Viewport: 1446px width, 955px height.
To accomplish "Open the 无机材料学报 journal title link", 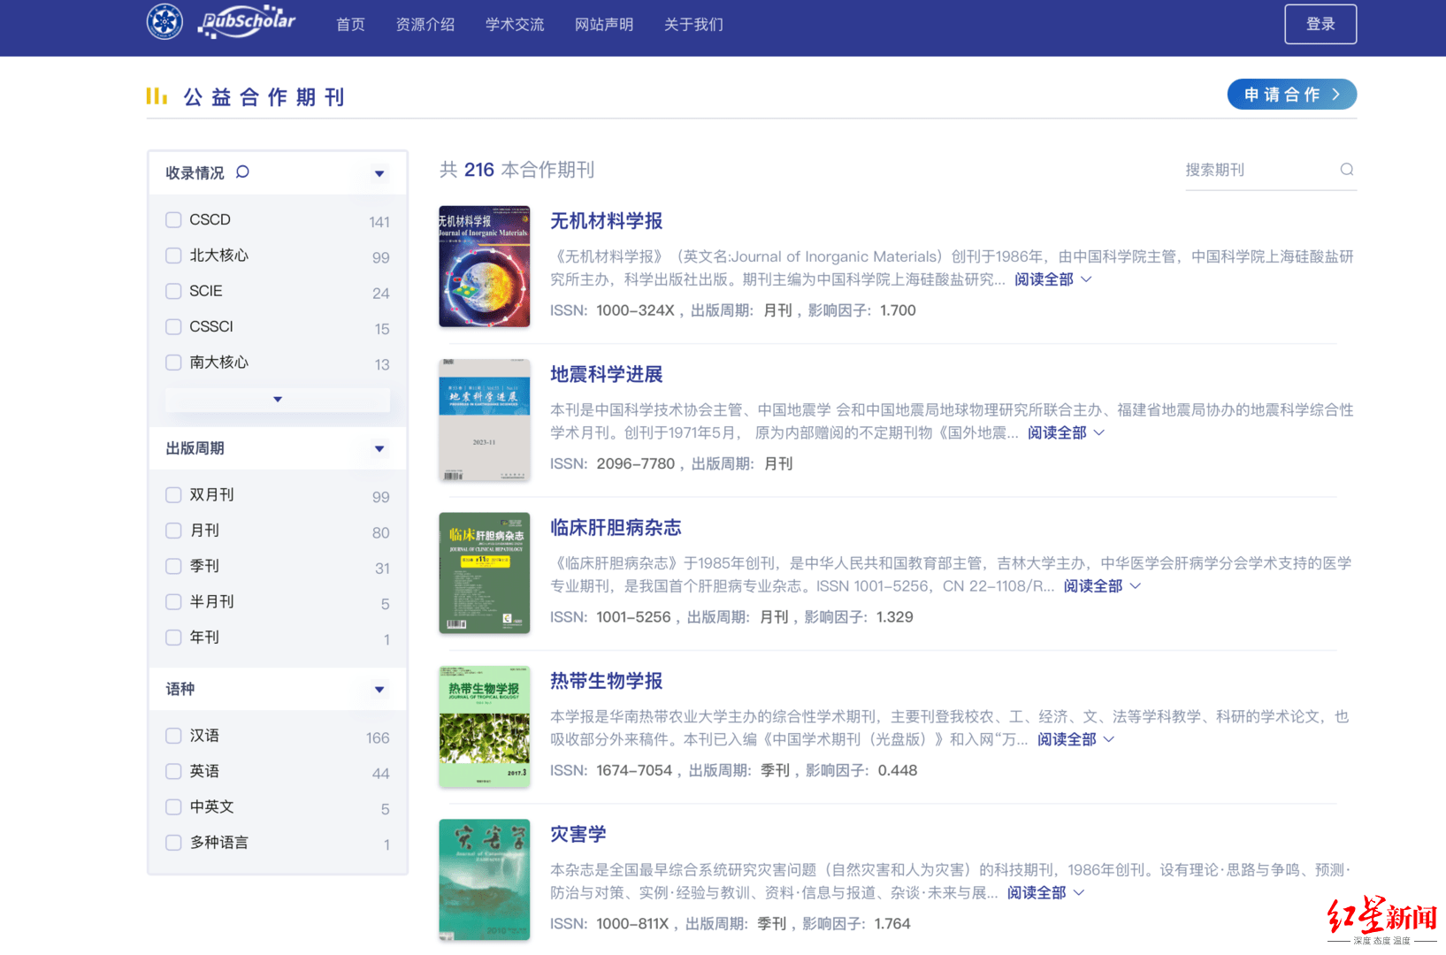I will (x=607, y=221).
